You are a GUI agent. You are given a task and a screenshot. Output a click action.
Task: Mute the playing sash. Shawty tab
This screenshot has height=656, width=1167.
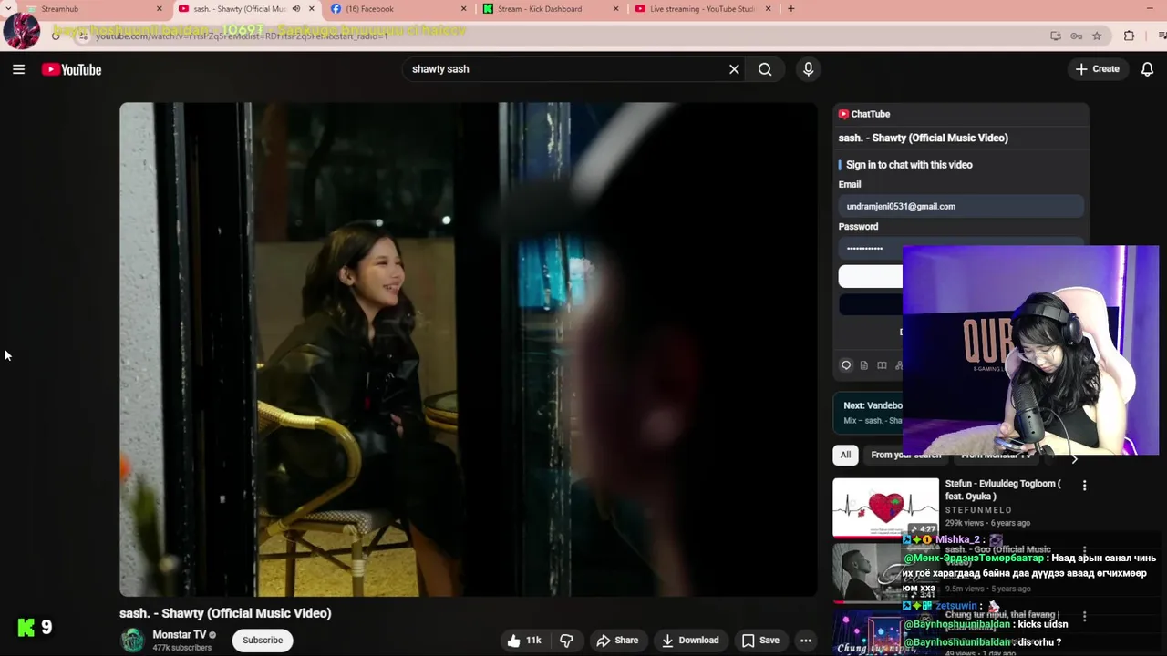(x=296, y=9)
